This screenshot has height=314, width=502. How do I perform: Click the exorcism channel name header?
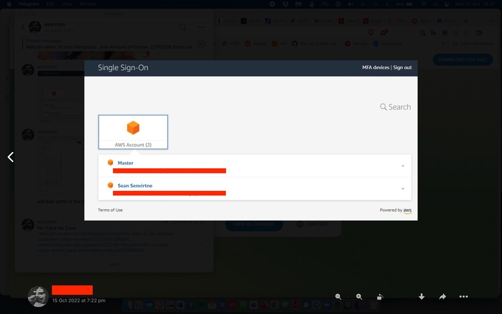click(x=55, y=24)
